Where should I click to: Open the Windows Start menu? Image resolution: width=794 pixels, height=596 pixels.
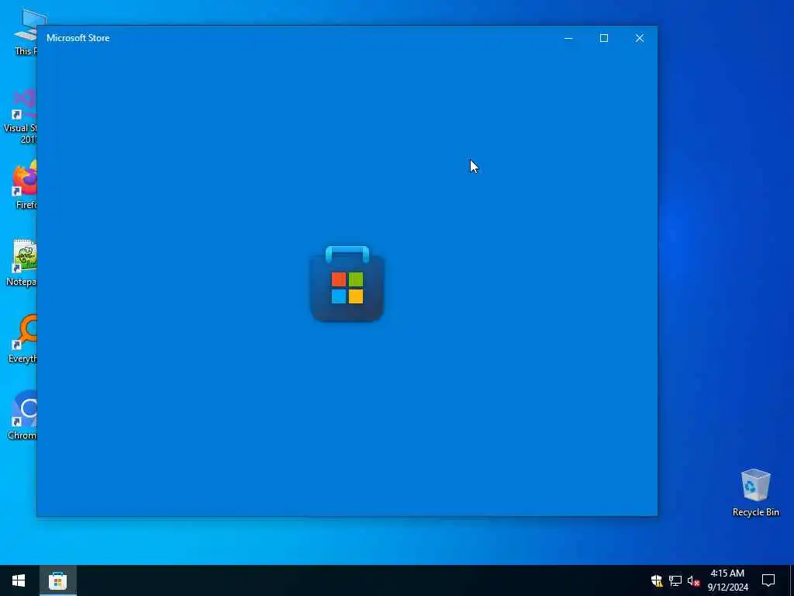pos(19,580)
